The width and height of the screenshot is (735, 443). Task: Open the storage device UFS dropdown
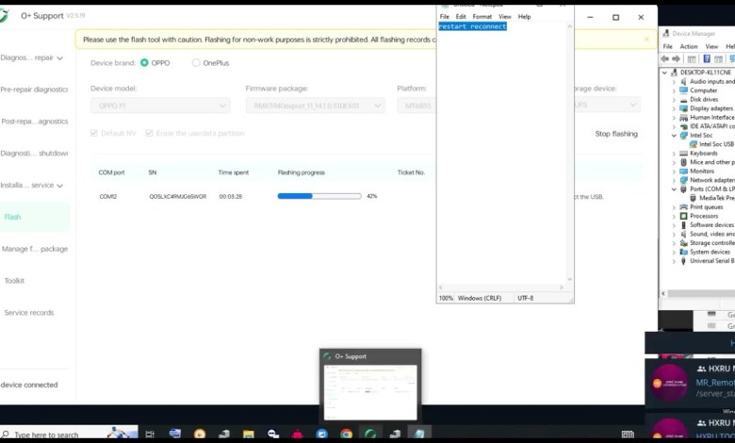[x=607, y=105]
